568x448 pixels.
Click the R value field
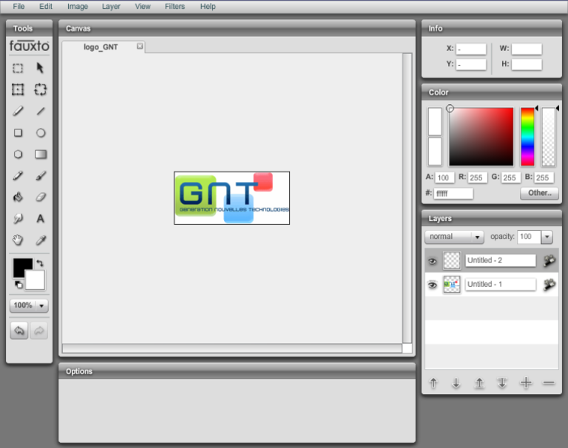tap(477, 177)
